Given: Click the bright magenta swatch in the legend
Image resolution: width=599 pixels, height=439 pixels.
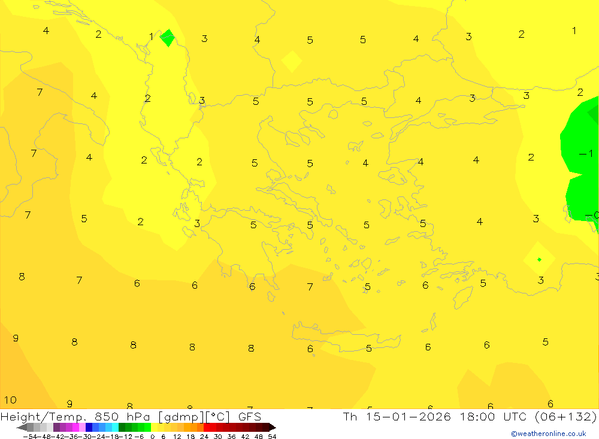Looking at the screenshot, I should 75,427.
